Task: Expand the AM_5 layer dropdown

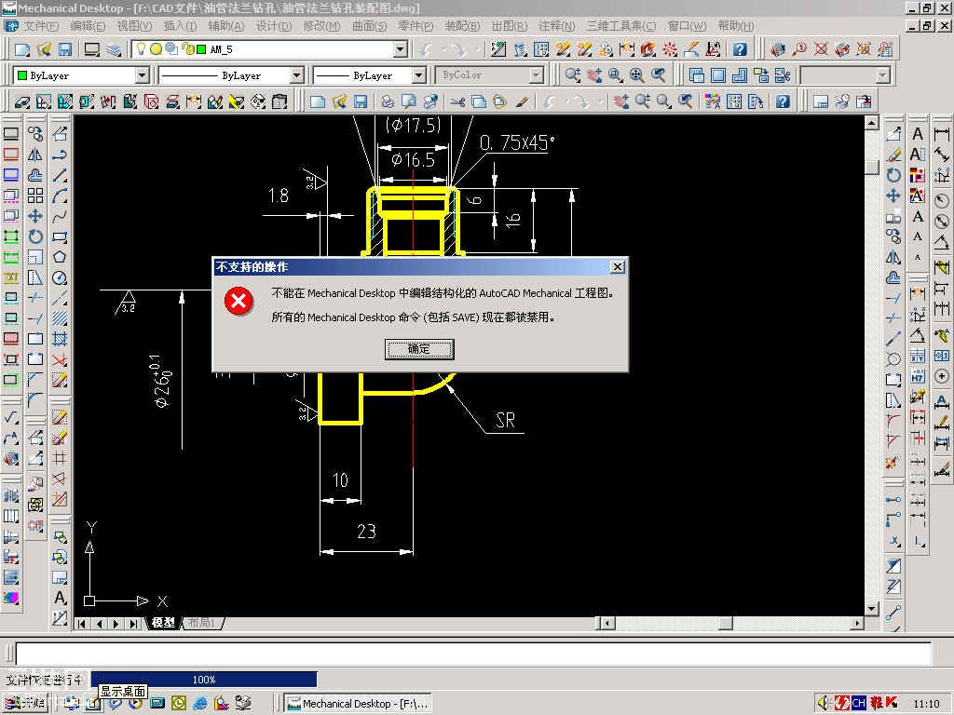Action: 401,49
